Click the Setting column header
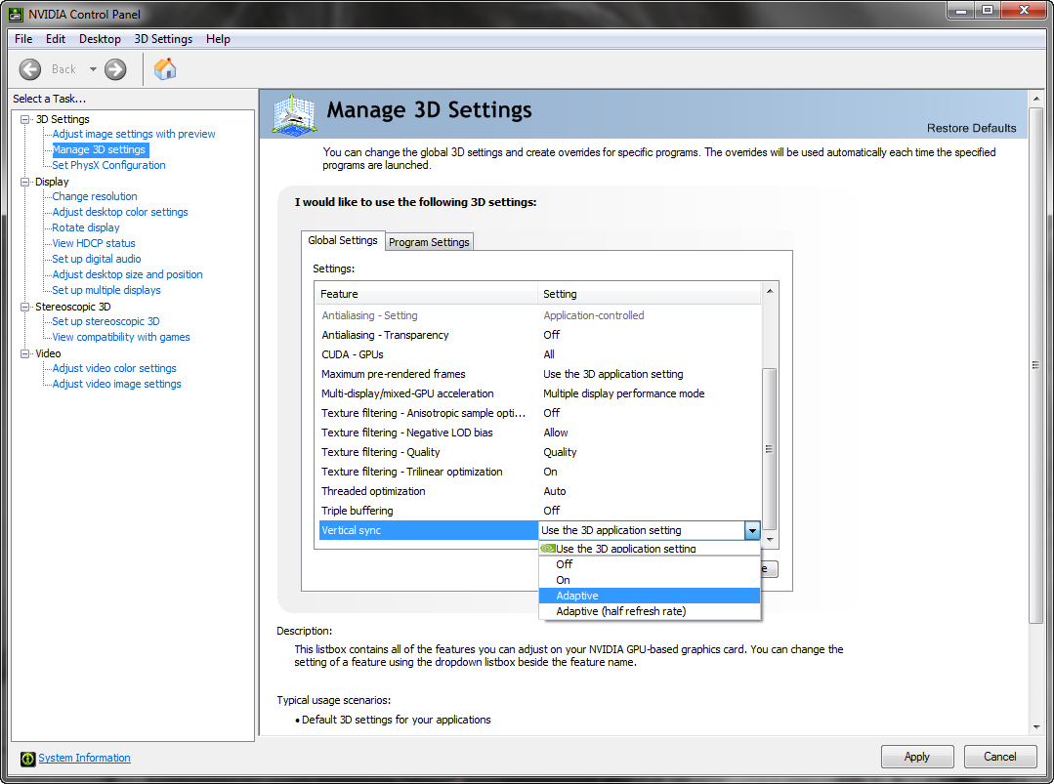The width and height of the screenshot is (1054, 784). pyautogui.click(x=650, y=294)
